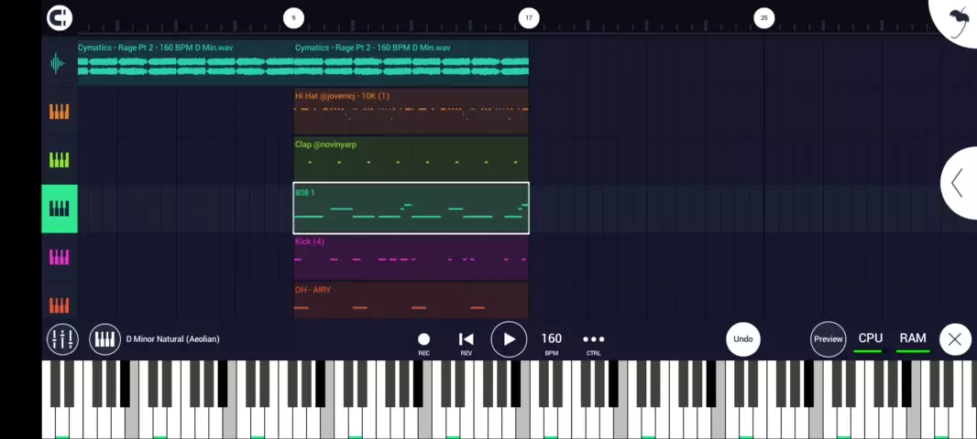The width and height of the screenshot is (977, 439).
Task: Close the piano keyboard panel
Action: tap(954, 339)
